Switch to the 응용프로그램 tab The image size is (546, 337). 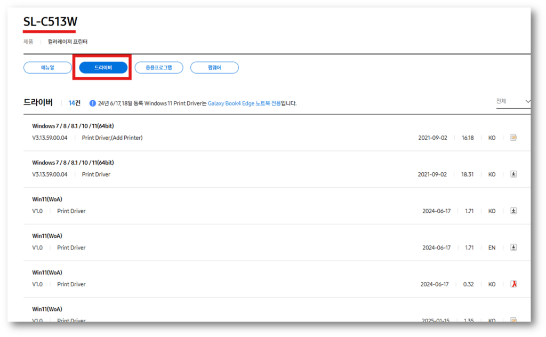(x=159, y=68)
